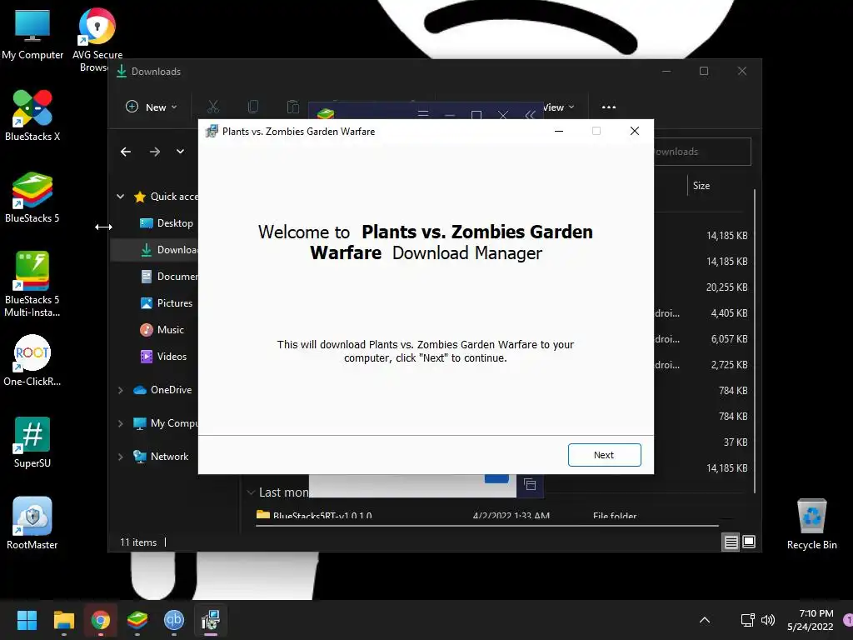Open See more ellipsis in Explorer

[609, 107]
